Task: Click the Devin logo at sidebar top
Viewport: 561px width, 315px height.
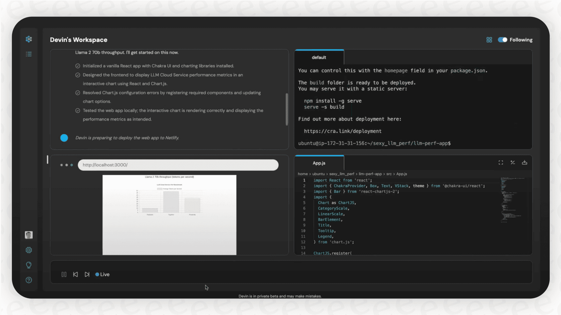Action: point(29,39)
